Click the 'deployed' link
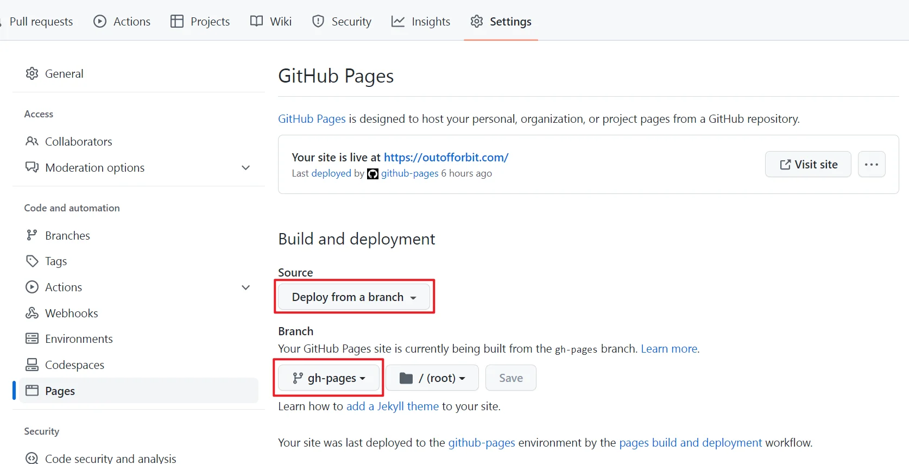909x464 pixels. click(331, 173)
